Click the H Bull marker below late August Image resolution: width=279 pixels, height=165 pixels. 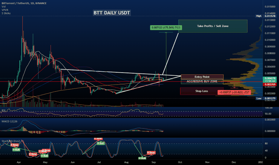tap(142, 158)
